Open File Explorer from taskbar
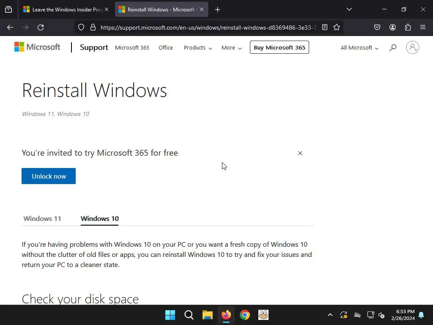 (207, 315)
